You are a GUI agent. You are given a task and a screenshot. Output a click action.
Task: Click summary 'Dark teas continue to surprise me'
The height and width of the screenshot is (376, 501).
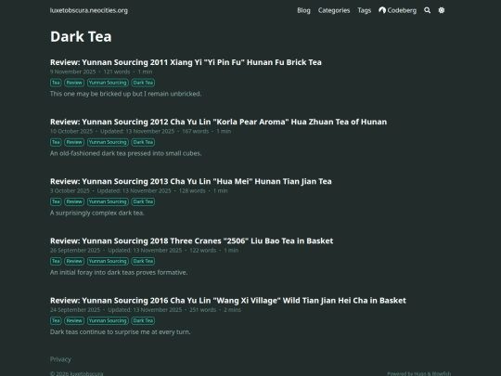pyautogui.click(x=120, y=331)
